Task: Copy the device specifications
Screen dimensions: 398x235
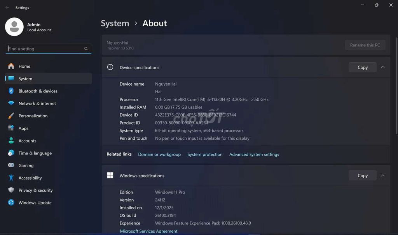Action: point(363,67)
